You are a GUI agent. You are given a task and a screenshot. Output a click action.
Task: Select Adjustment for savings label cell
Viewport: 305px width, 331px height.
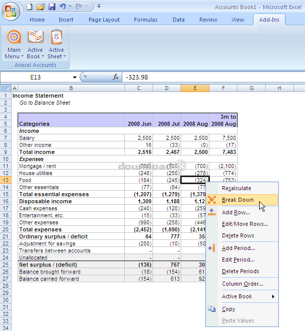click(x=71, y=243)
